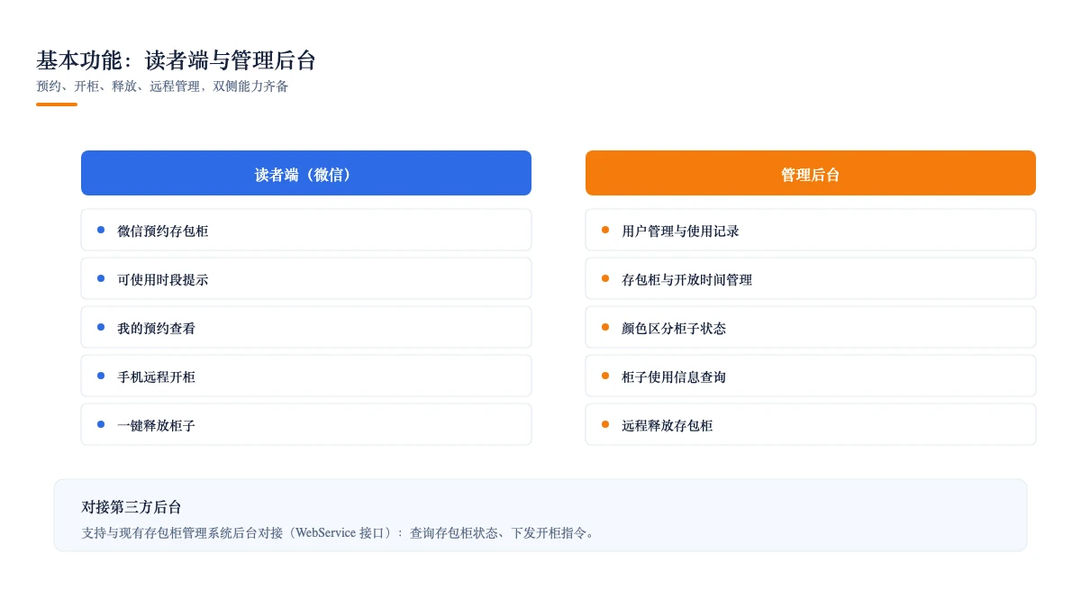Select the 柜子使用信息查询 item
The width and height of the screenshot is (1081, 608).
click(x=811, y=376)
